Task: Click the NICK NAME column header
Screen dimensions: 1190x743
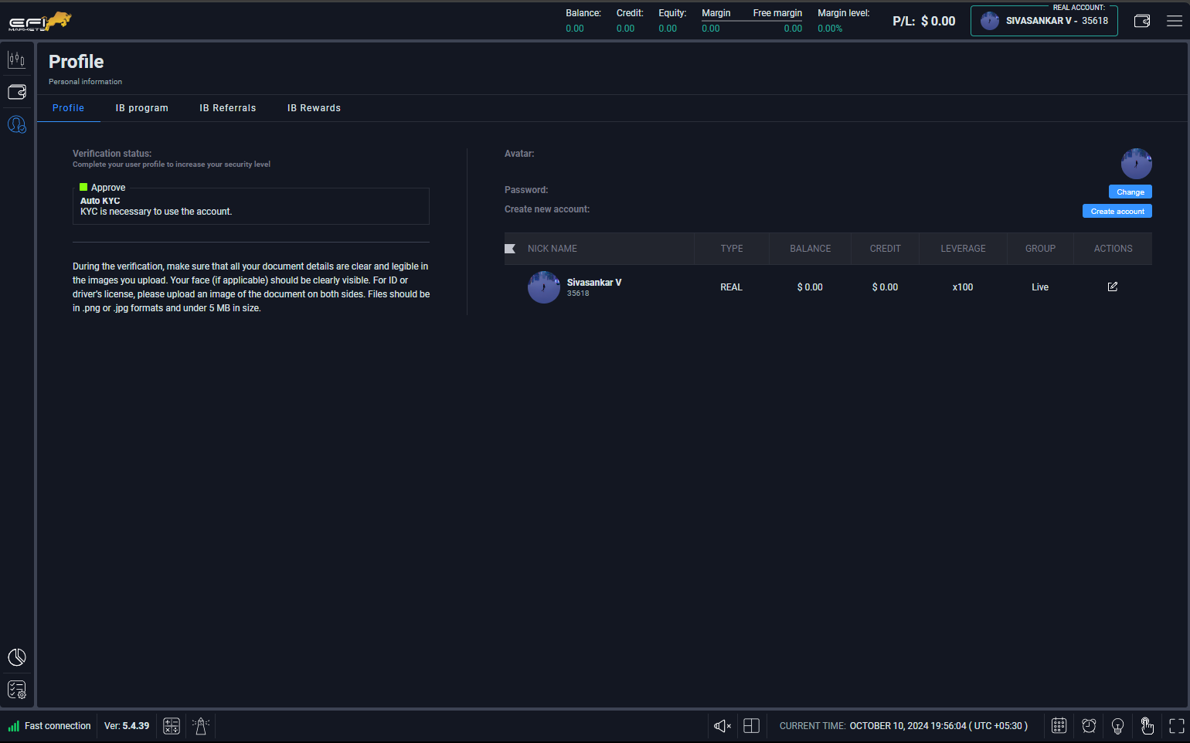Action: pos(552,249)
